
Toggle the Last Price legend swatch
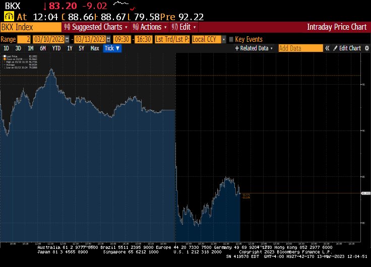(4, 57)
